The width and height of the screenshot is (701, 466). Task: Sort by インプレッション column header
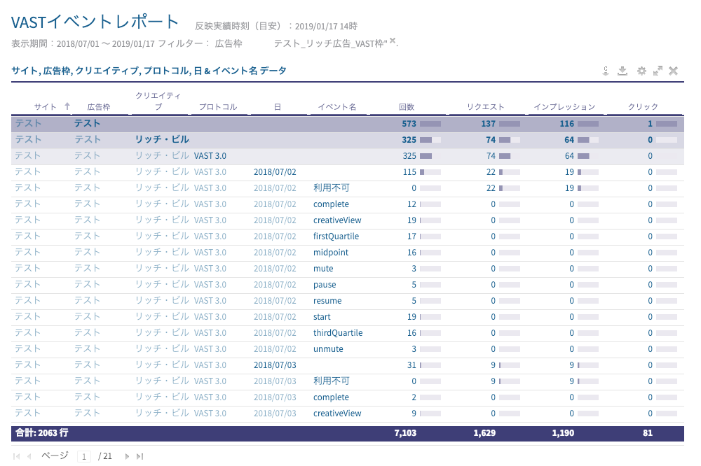point(564,107)
